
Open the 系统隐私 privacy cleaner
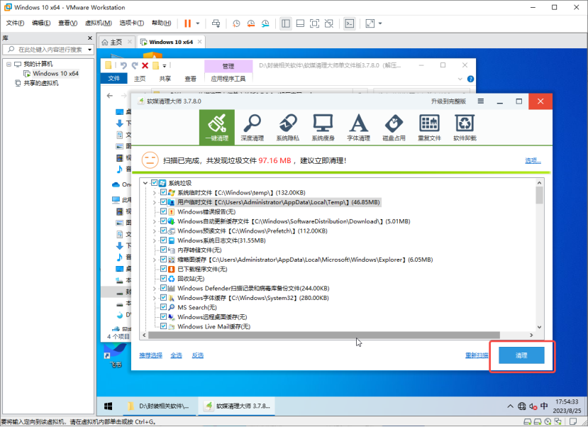click(x=288, y=128)
